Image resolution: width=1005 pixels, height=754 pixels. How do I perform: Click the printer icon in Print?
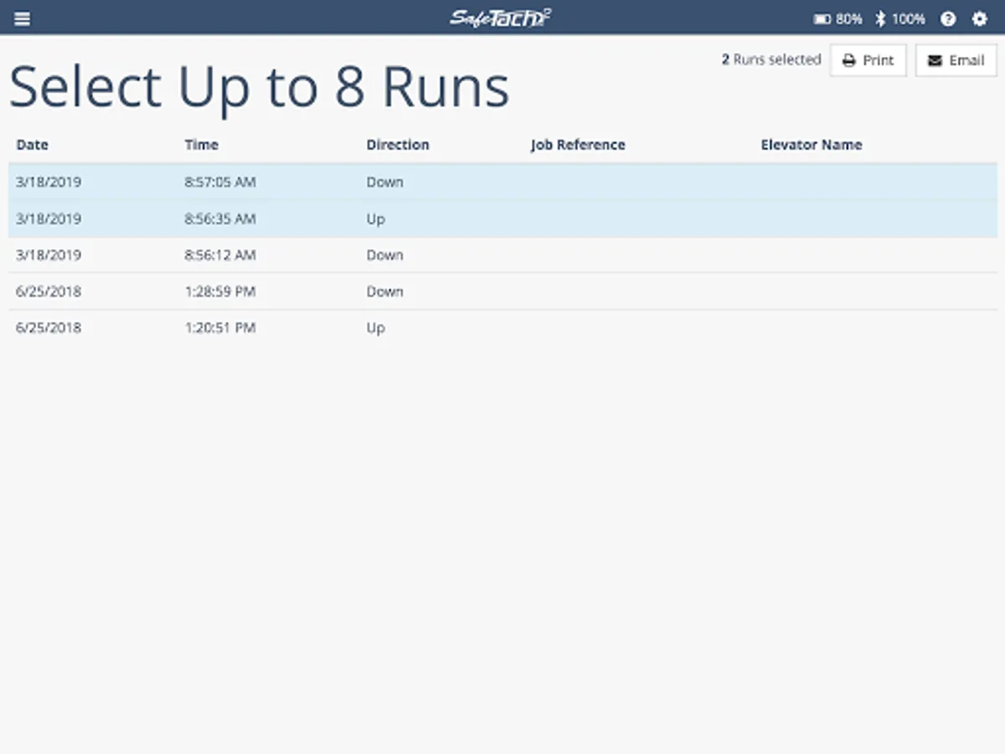click(848, 60)
